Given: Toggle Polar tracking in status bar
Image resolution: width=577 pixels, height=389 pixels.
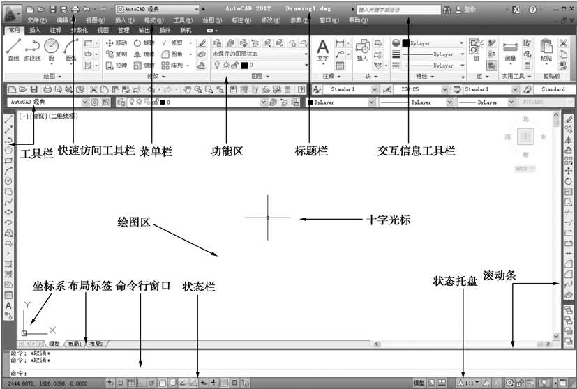Looking at the screenshot, I should pyautogui.click(x=151, y=383).
